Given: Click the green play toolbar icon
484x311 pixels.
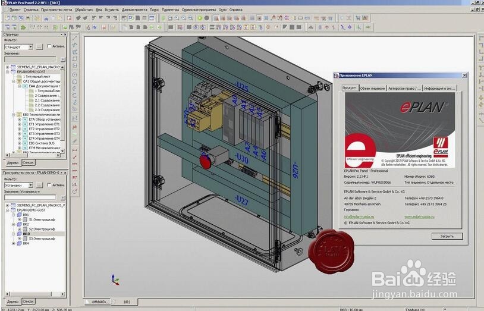Looking at the screenshot, I should point(200,18).
